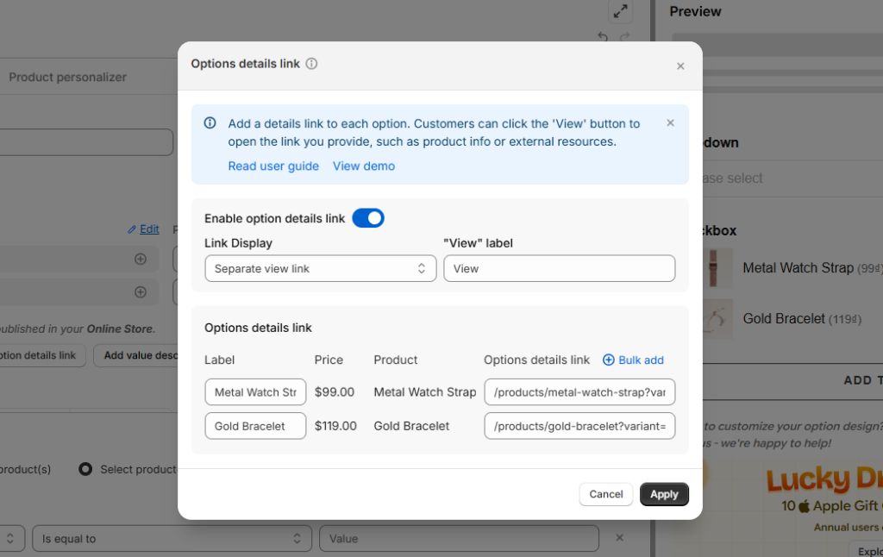
Task: Remove the condition row with the X icon
Action: click(x=619, y=538)
